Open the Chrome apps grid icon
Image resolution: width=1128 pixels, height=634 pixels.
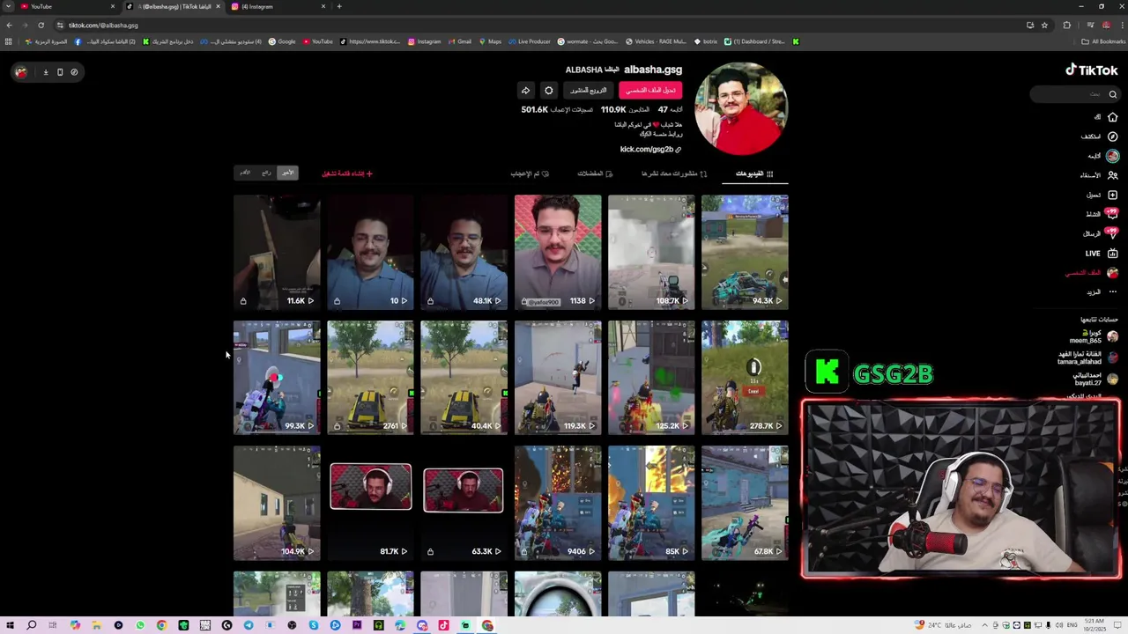tap(9, 41)
